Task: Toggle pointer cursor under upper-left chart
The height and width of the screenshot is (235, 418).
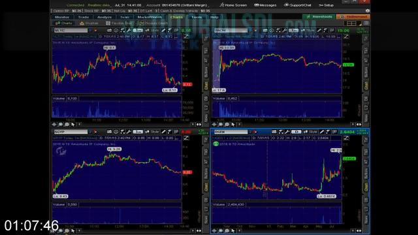Action: tap(72, 125)
